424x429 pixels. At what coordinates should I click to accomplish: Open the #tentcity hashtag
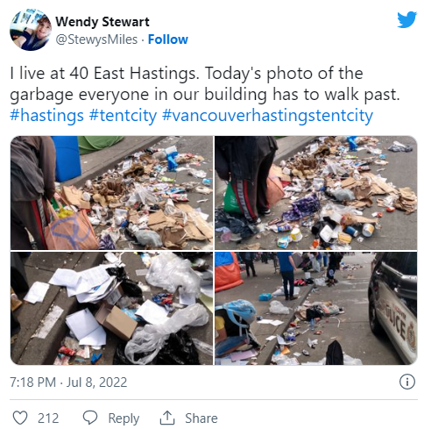(x=123, y=116)
